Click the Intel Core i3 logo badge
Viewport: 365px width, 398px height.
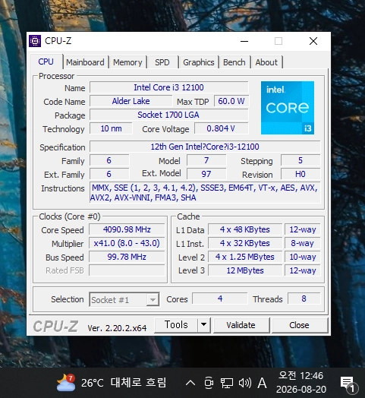[x=288, y=108]
